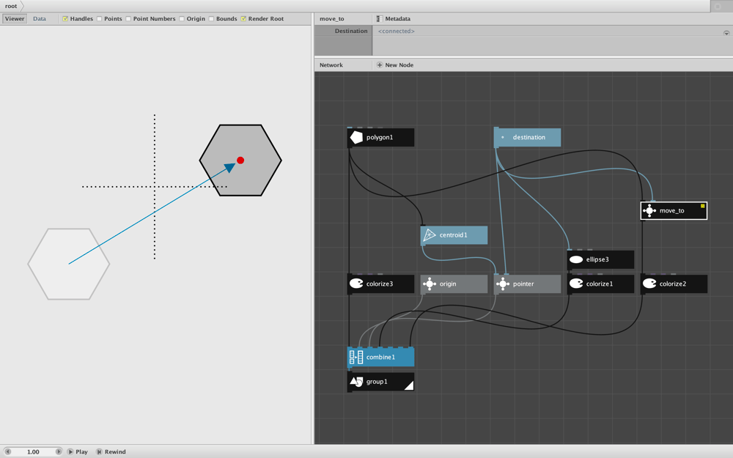Rewind the animation to start
This screenshot has height=458, width=733.
tap(111, 452)
